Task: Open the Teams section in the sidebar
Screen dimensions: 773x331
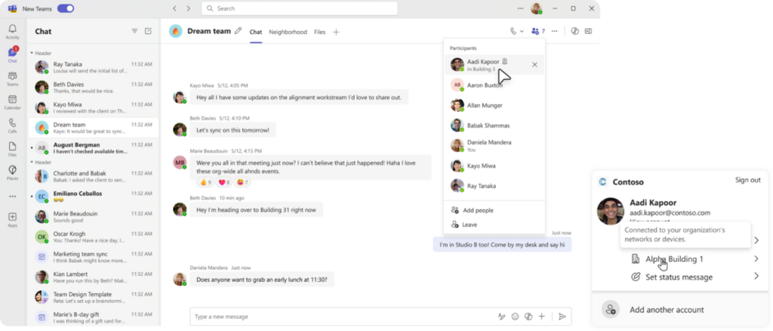Action: coord(12,79)
